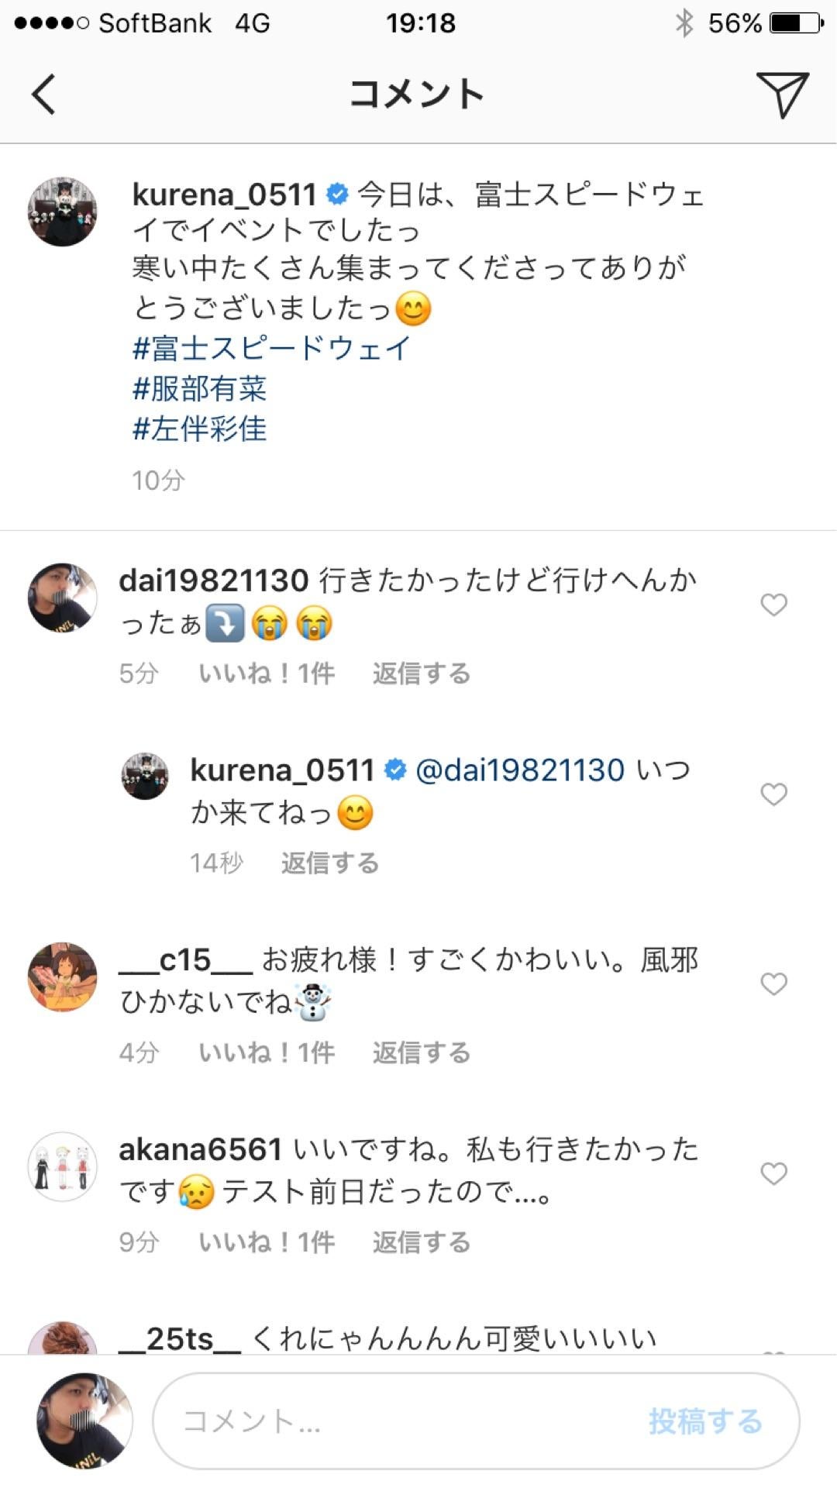Viewport: 837px width, 1488px height.
Task: Tap the back arrow to exit comments
Action: click(42, 95)
